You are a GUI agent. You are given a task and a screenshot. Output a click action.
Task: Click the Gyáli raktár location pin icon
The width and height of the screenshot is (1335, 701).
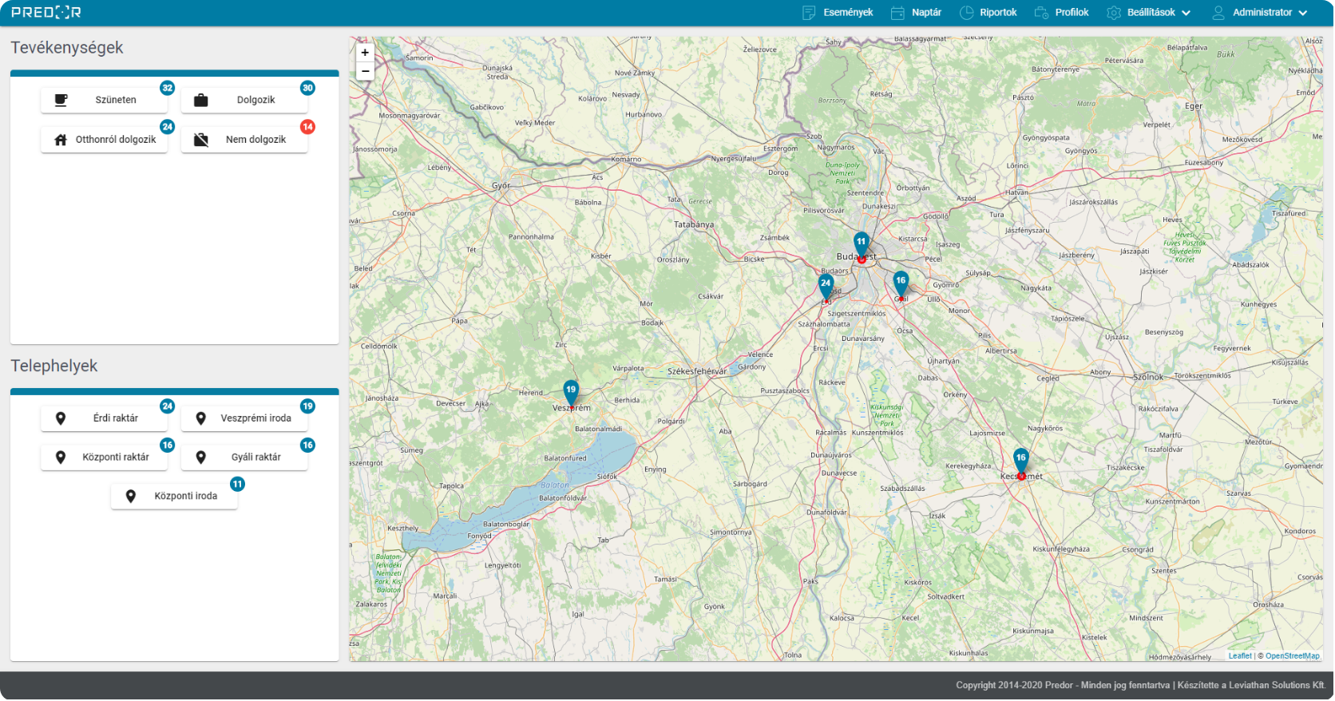coord(201,457)
